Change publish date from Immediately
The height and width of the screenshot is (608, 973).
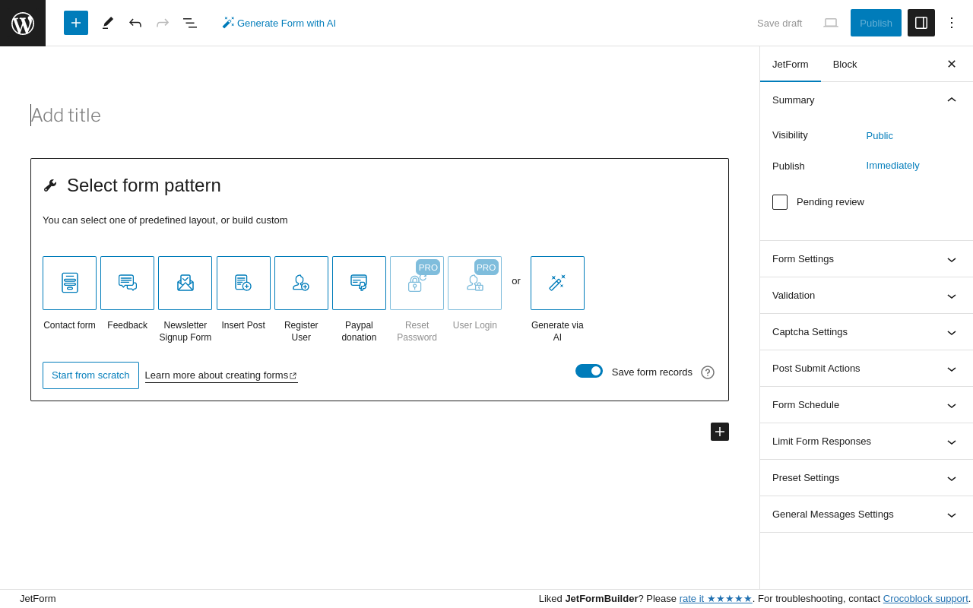[x=893, y=166]
